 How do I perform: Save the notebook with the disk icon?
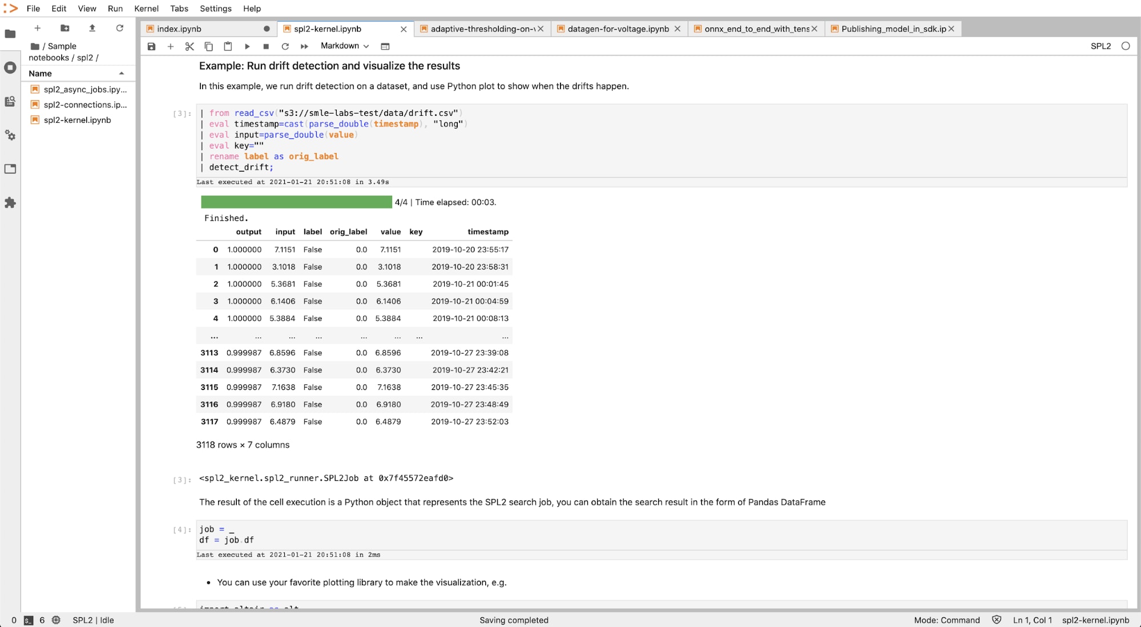click(x=151, y=46)
